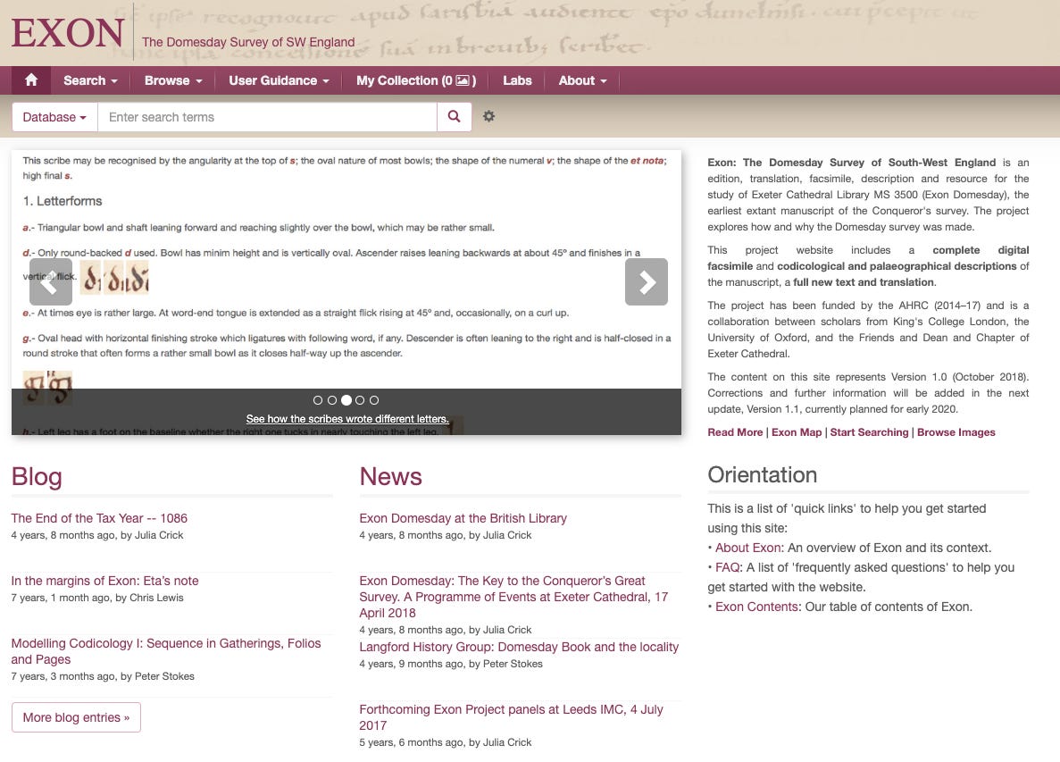1060x762 pixels.
Task: Open search settings gear icon
Action: click(x=488, y=116)
